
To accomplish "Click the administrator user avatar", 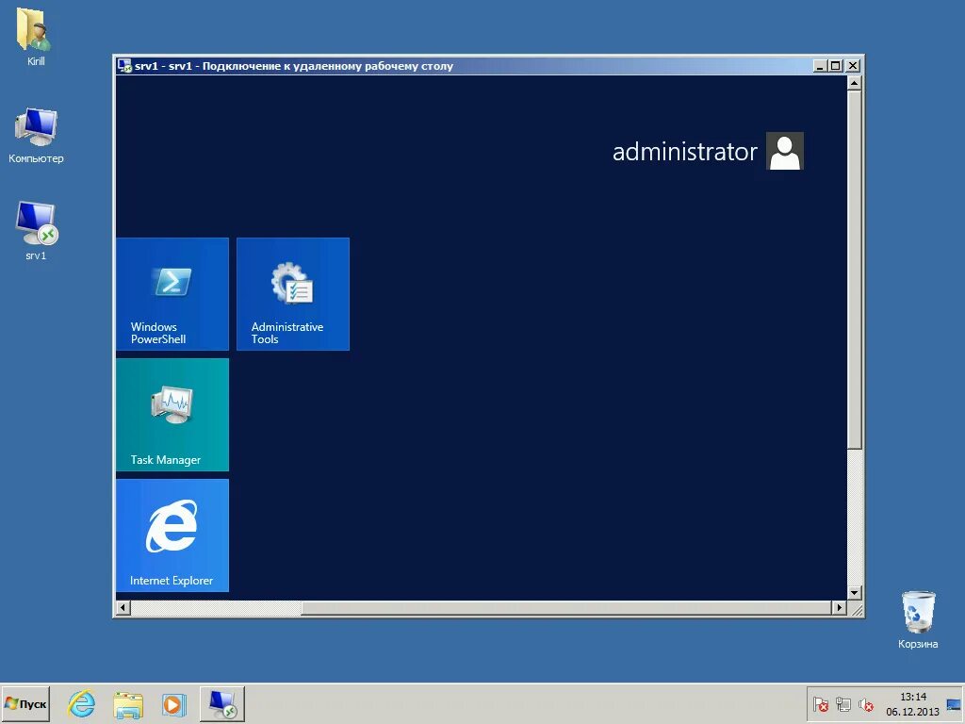I will [785, 151].
